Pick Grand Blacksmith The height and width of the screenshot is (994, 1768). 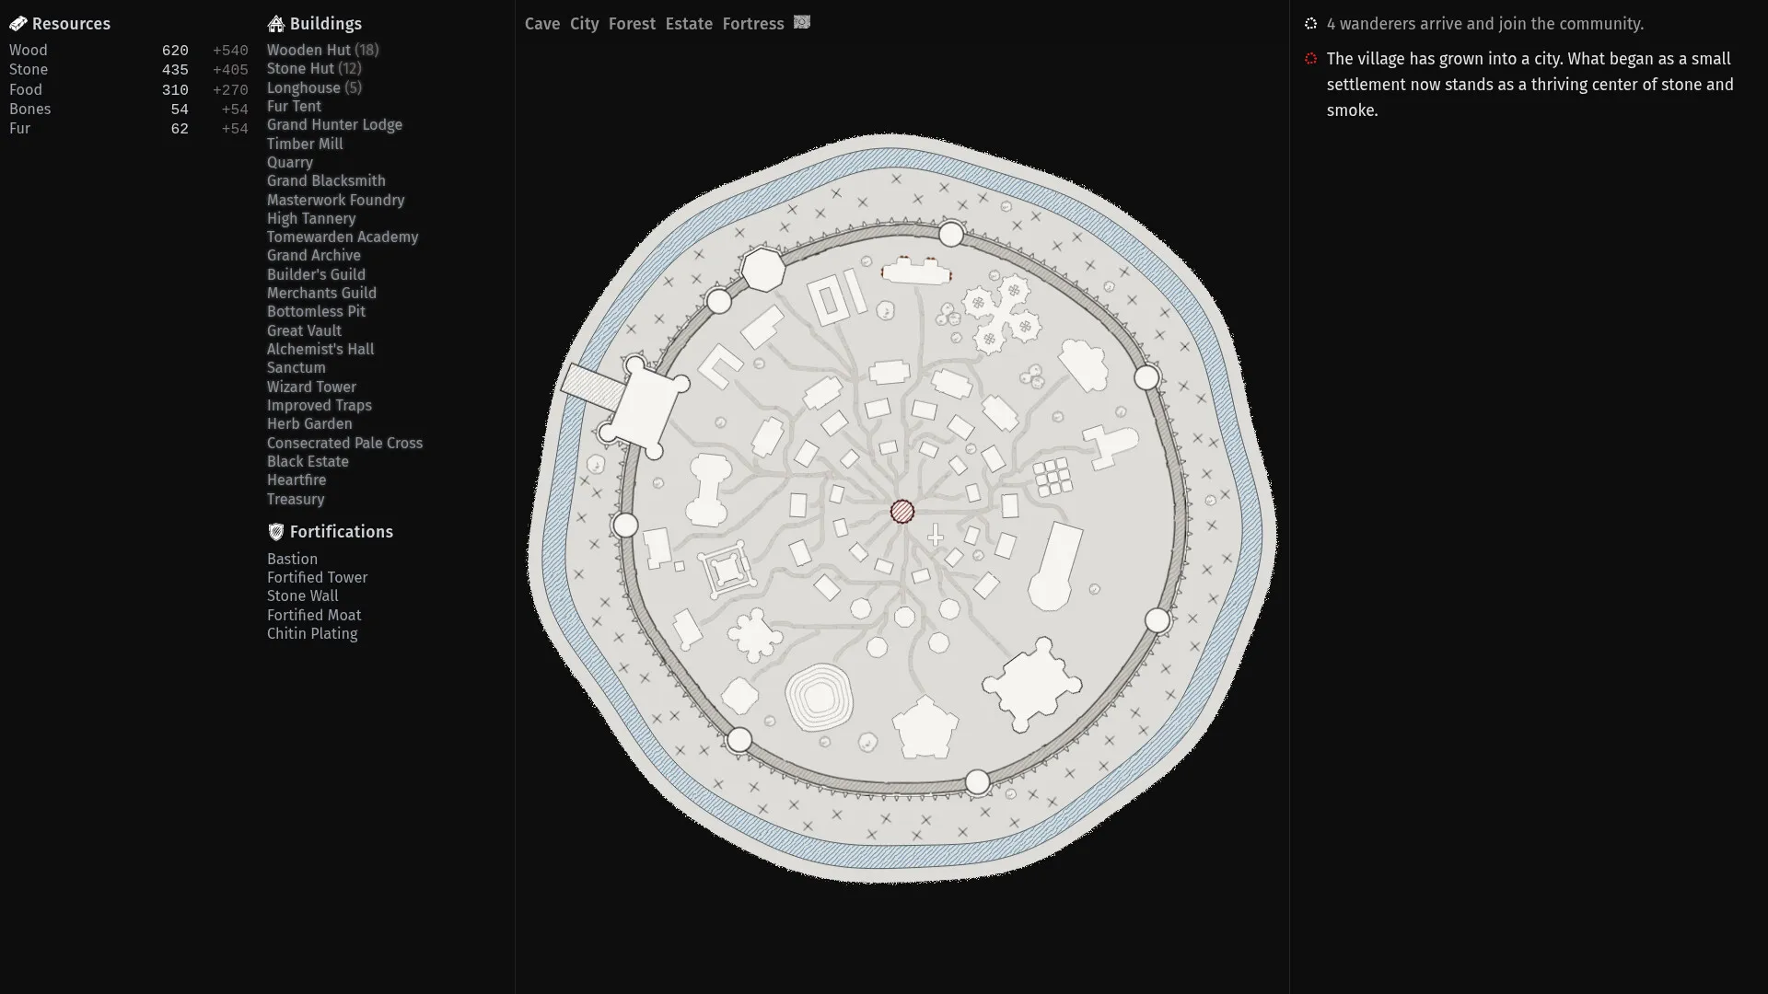(326, 180)
